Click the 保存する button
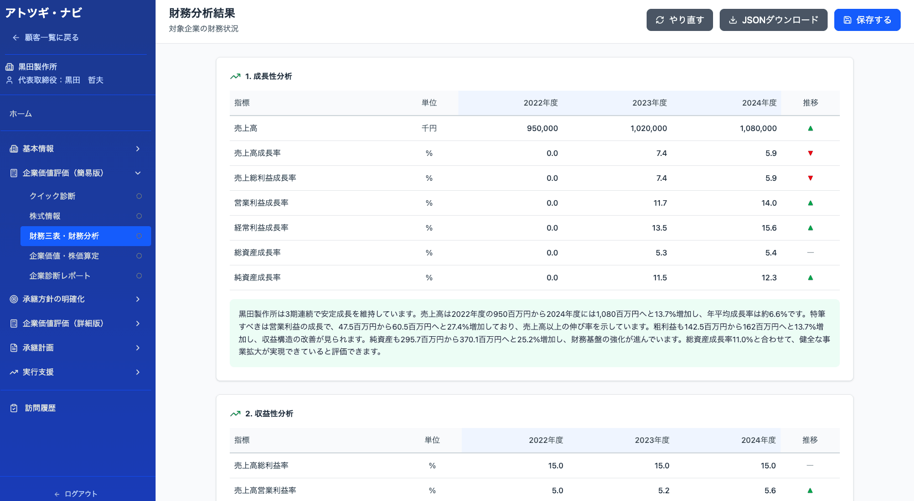 (x=867, y=20)
